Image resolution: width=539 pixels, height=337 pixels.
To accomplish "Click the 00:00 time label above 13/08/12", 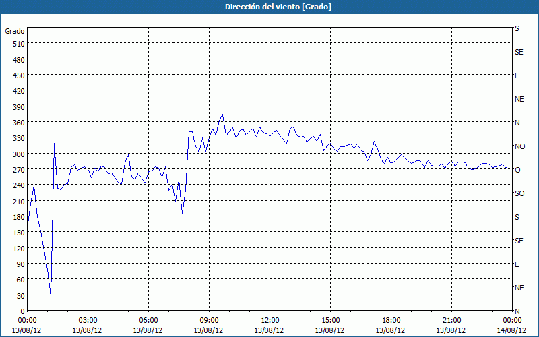I will click(x=27, y=321).
